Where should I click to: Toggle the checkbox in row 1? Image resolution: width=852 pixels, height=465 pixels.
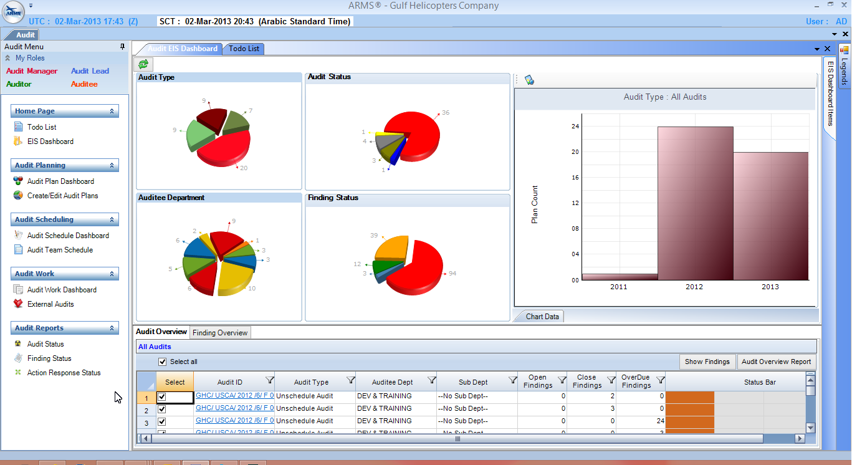click(162, 397)
